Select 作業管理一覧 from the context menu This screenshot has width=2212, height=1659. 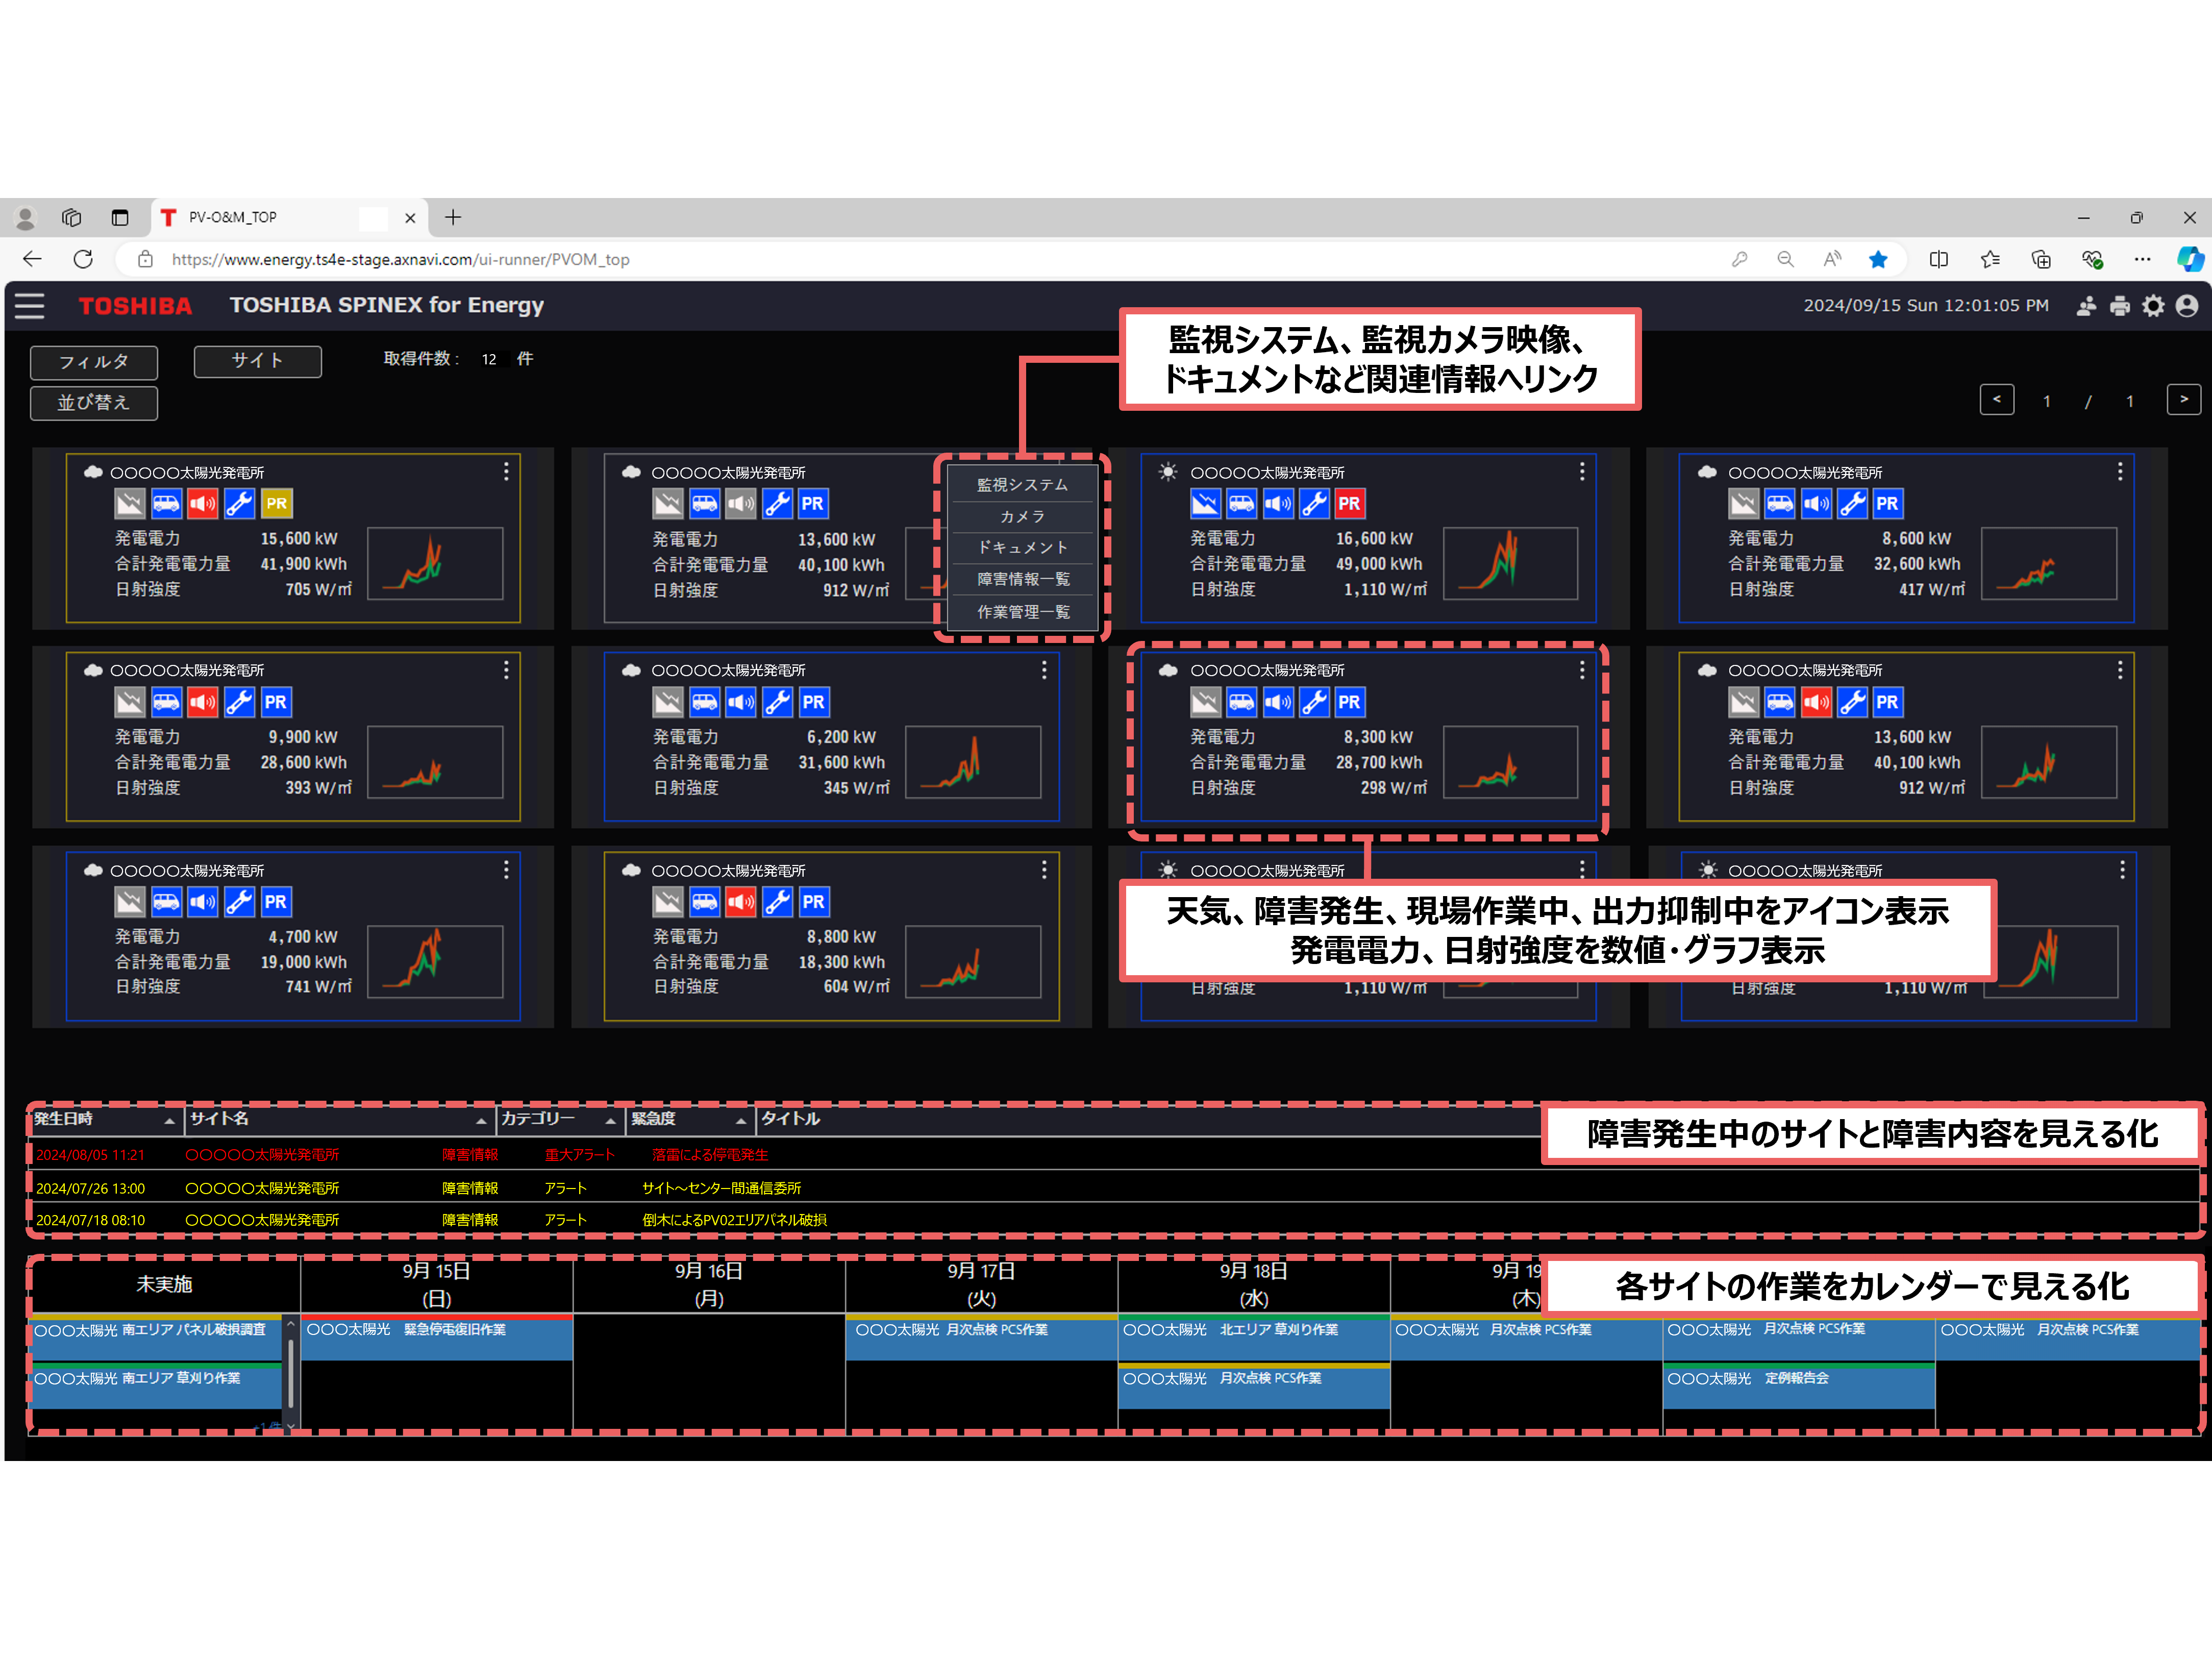click(1022, 612)
